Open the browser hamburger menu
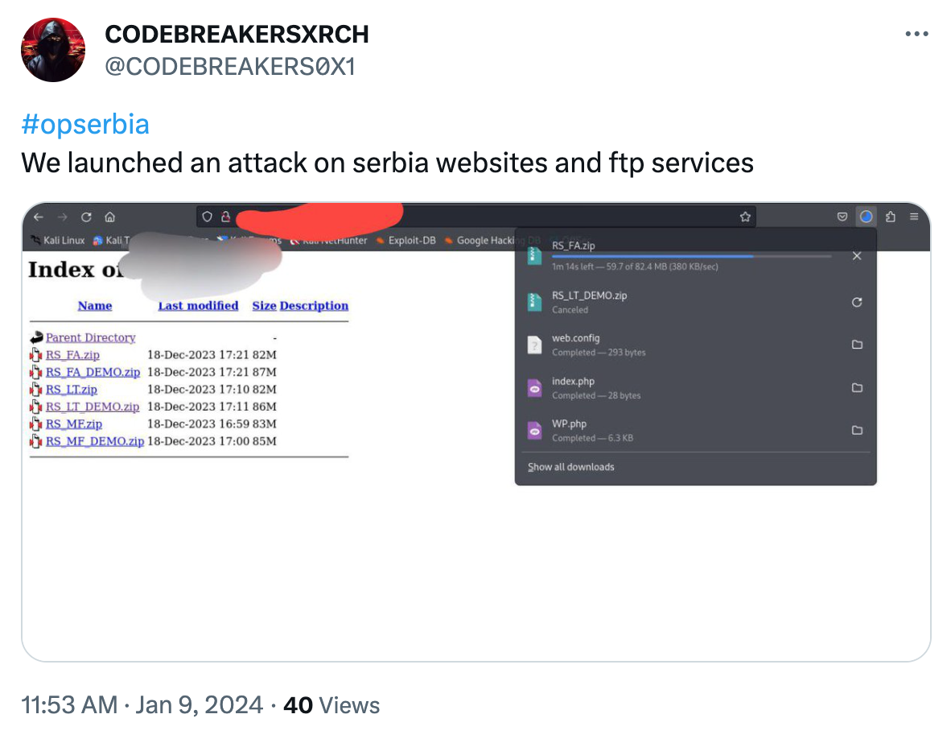Image resolution: width=951 pixels, height=739 pixels. click(x=914, y=217)
